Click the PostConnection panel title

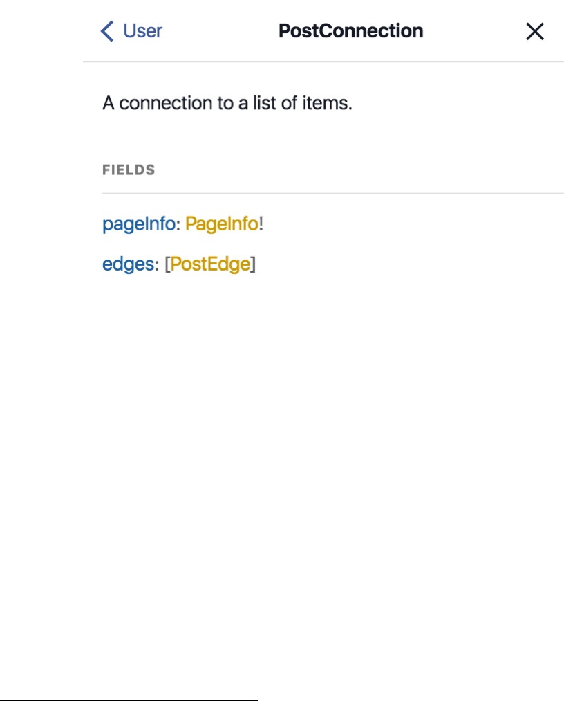[350, 31]
